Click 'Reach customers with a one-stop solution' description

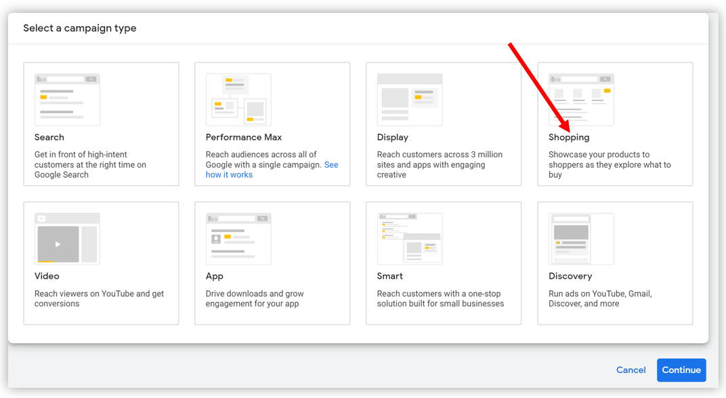(440, 298)
